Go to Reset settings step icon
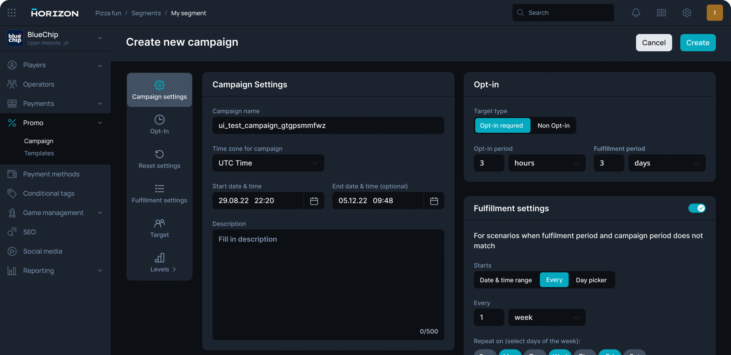731x355 pixels. (x=159, y=154)
